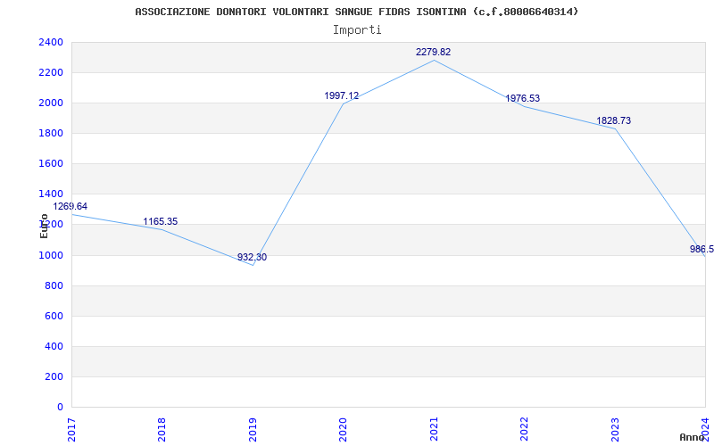This screenshot has height=446, width=714.
Task: Click the 800 y-axis value
Action: coord(54,285)
